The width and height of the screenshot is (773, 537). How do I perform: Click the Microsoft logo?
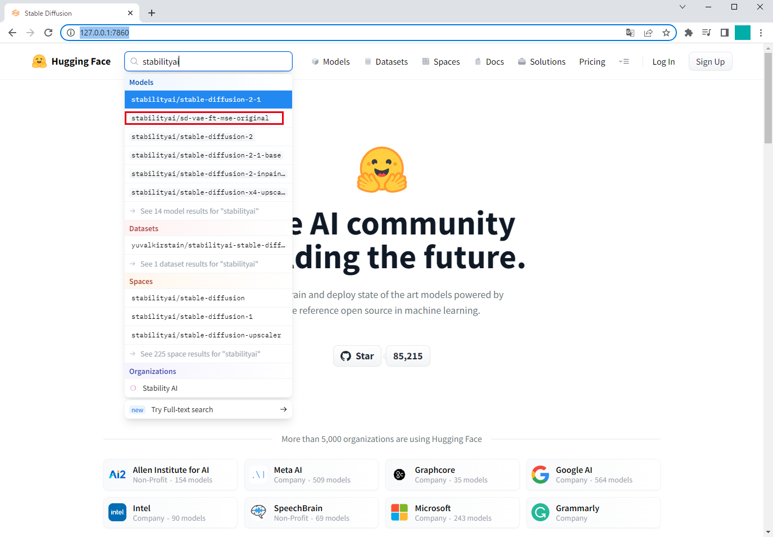(399, 512)
